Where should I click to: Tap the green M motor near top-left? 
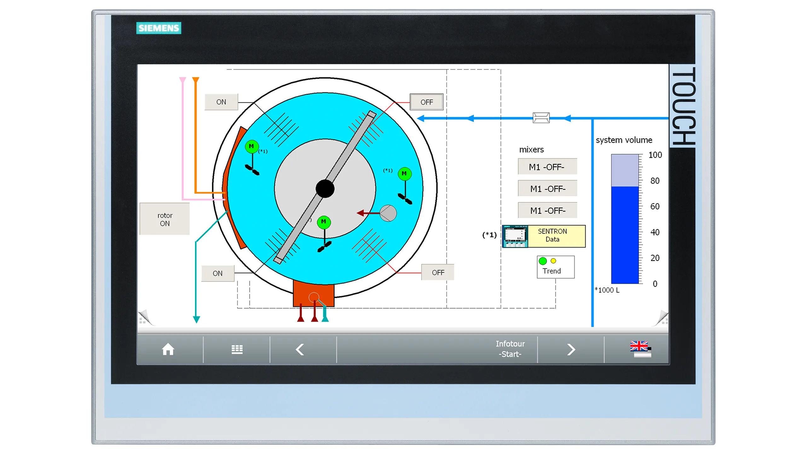pyautogui.click(x=252, y=147)
